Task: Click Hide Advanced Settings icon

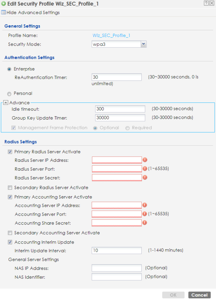Action: click(x=4, y=13)
